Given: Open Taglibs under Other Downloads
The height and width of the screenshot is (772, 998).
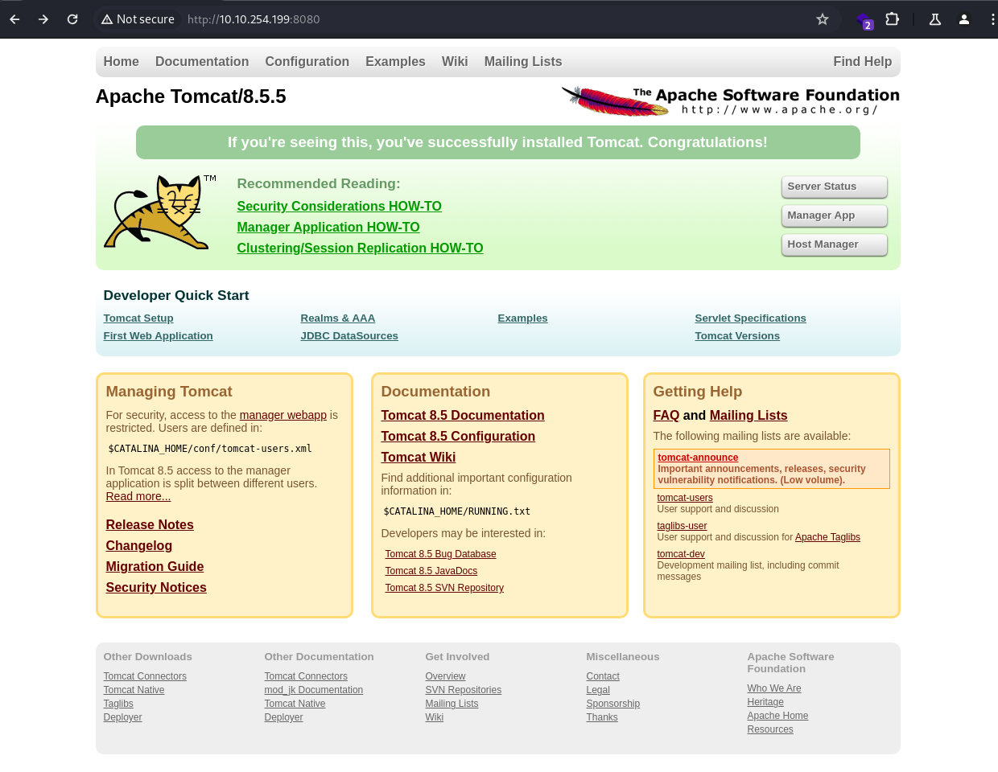Looking at the screenshot, I should [x=118, y=704].
